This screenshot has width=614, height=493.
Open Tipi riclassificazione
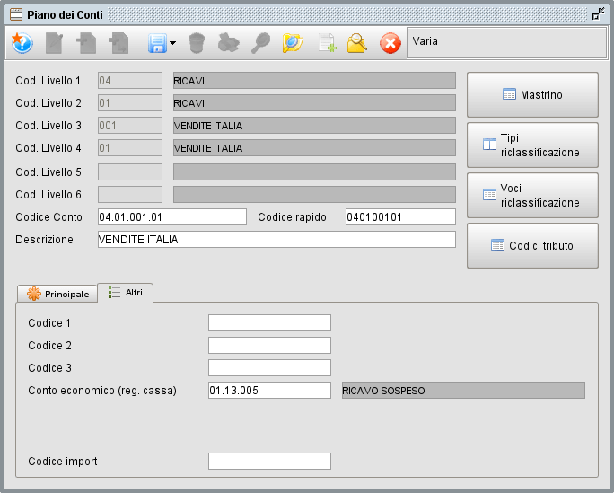pyautogui.click(x=532, y=145)
